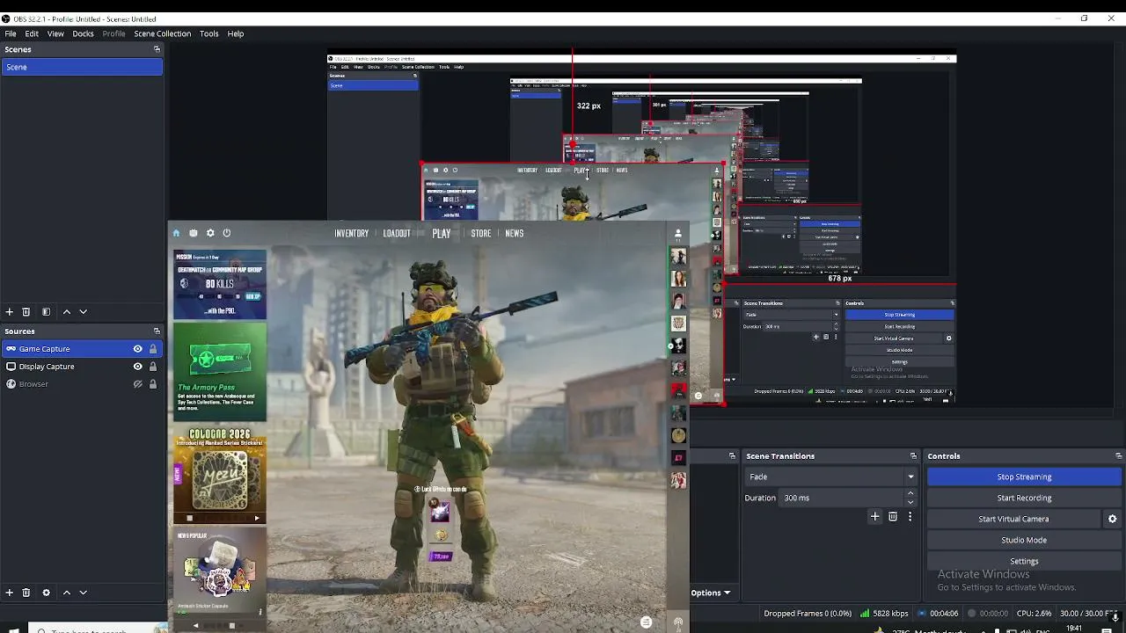The image size is (1126, 633).
Task: Move the selected source down
Action: point(84,593)
